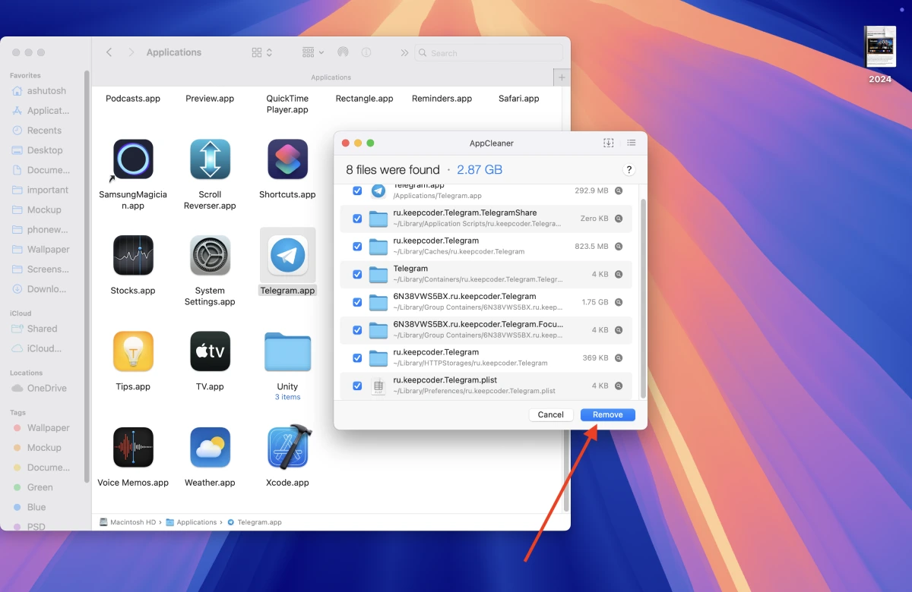Uncheck the Caches ru.keepcoder.Telegram 823.5 MB checkbox
This screenshot has width=912, height=592.
pos(357,247)
